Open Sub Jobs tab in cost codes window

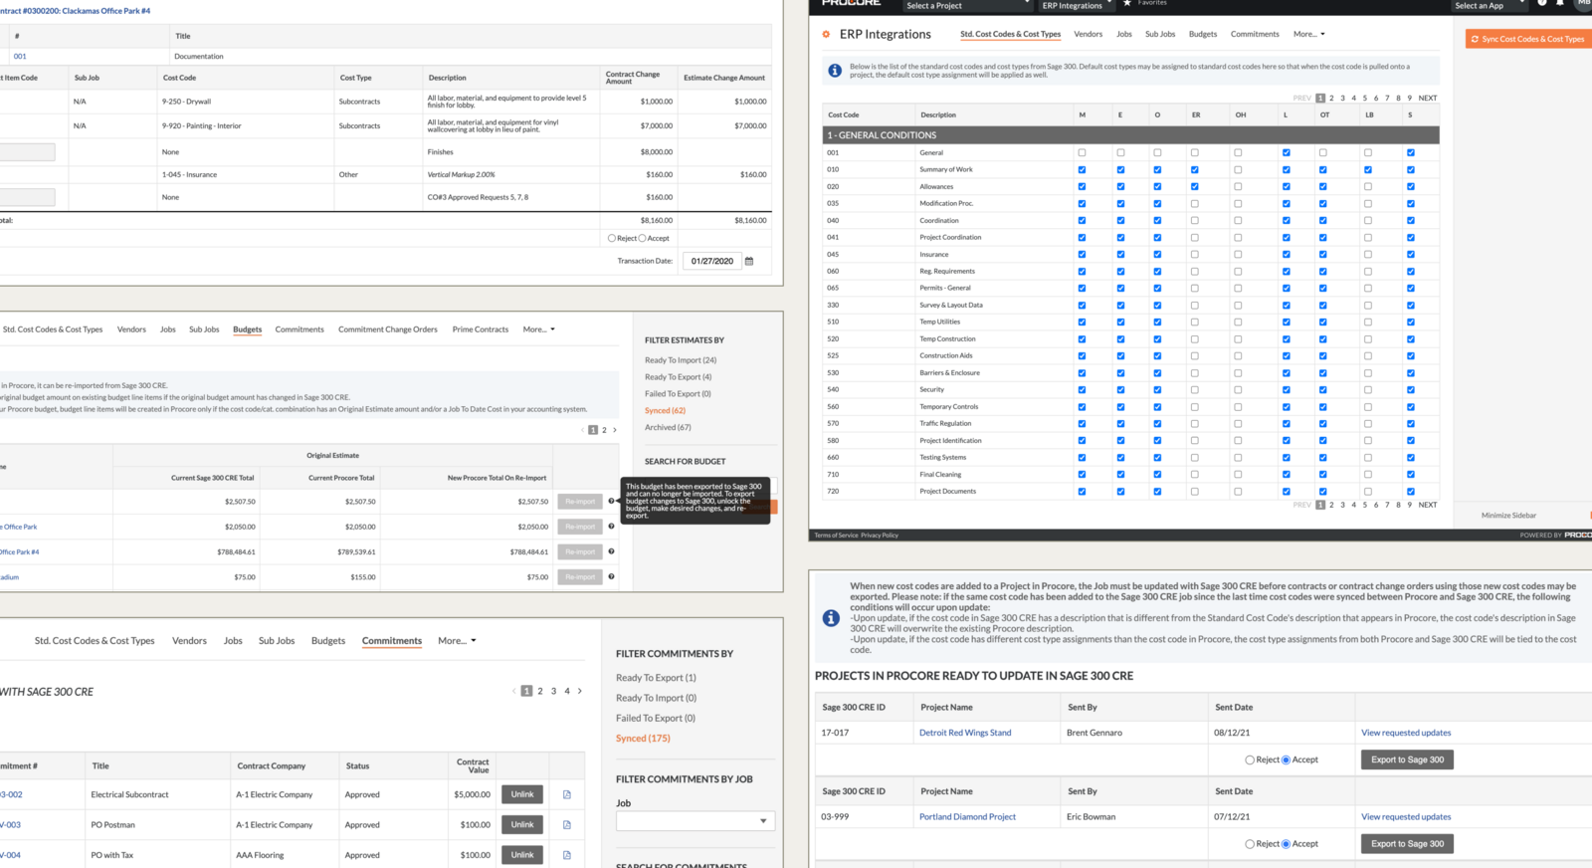click(x=1160, y=34)
